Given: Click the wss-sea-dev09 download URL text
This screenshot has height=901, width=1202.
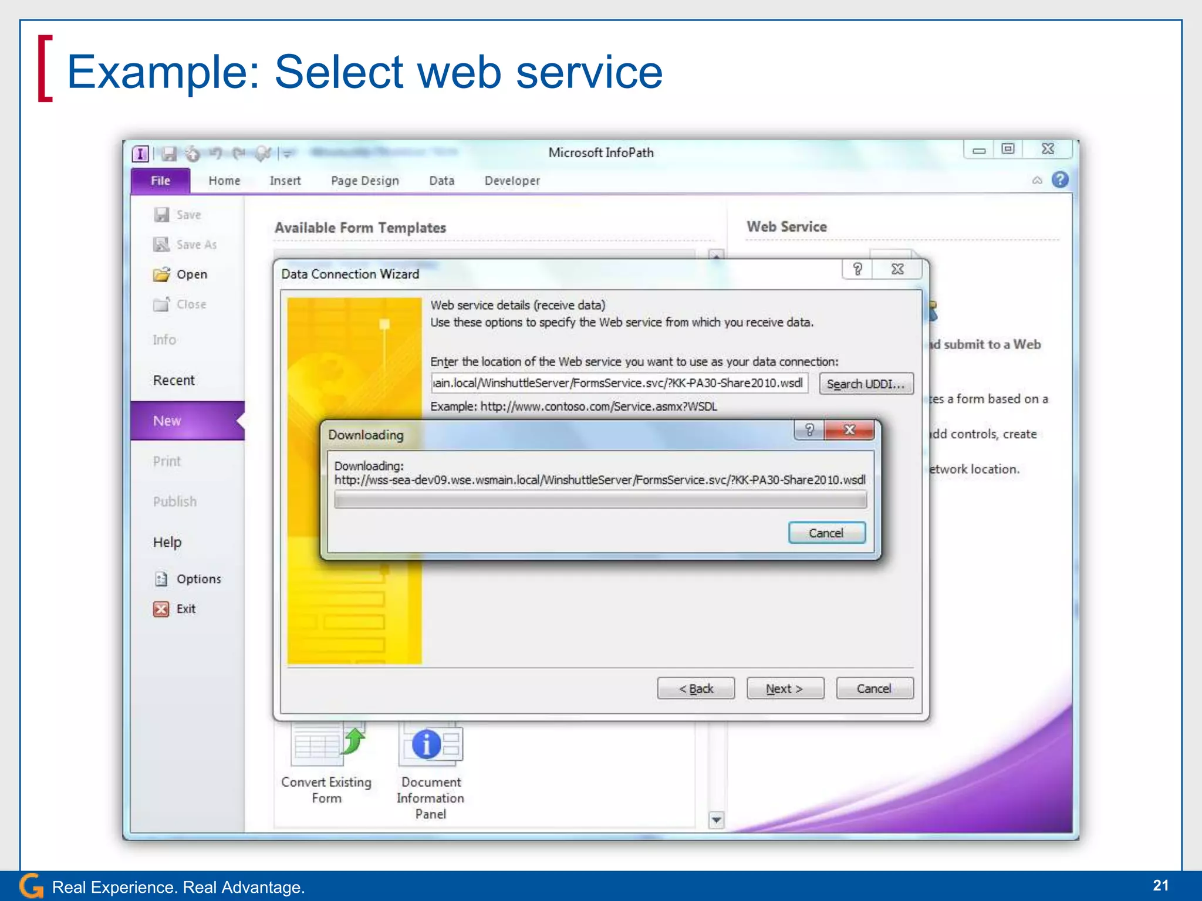Looking at the screenshot, I should (600, 480).
